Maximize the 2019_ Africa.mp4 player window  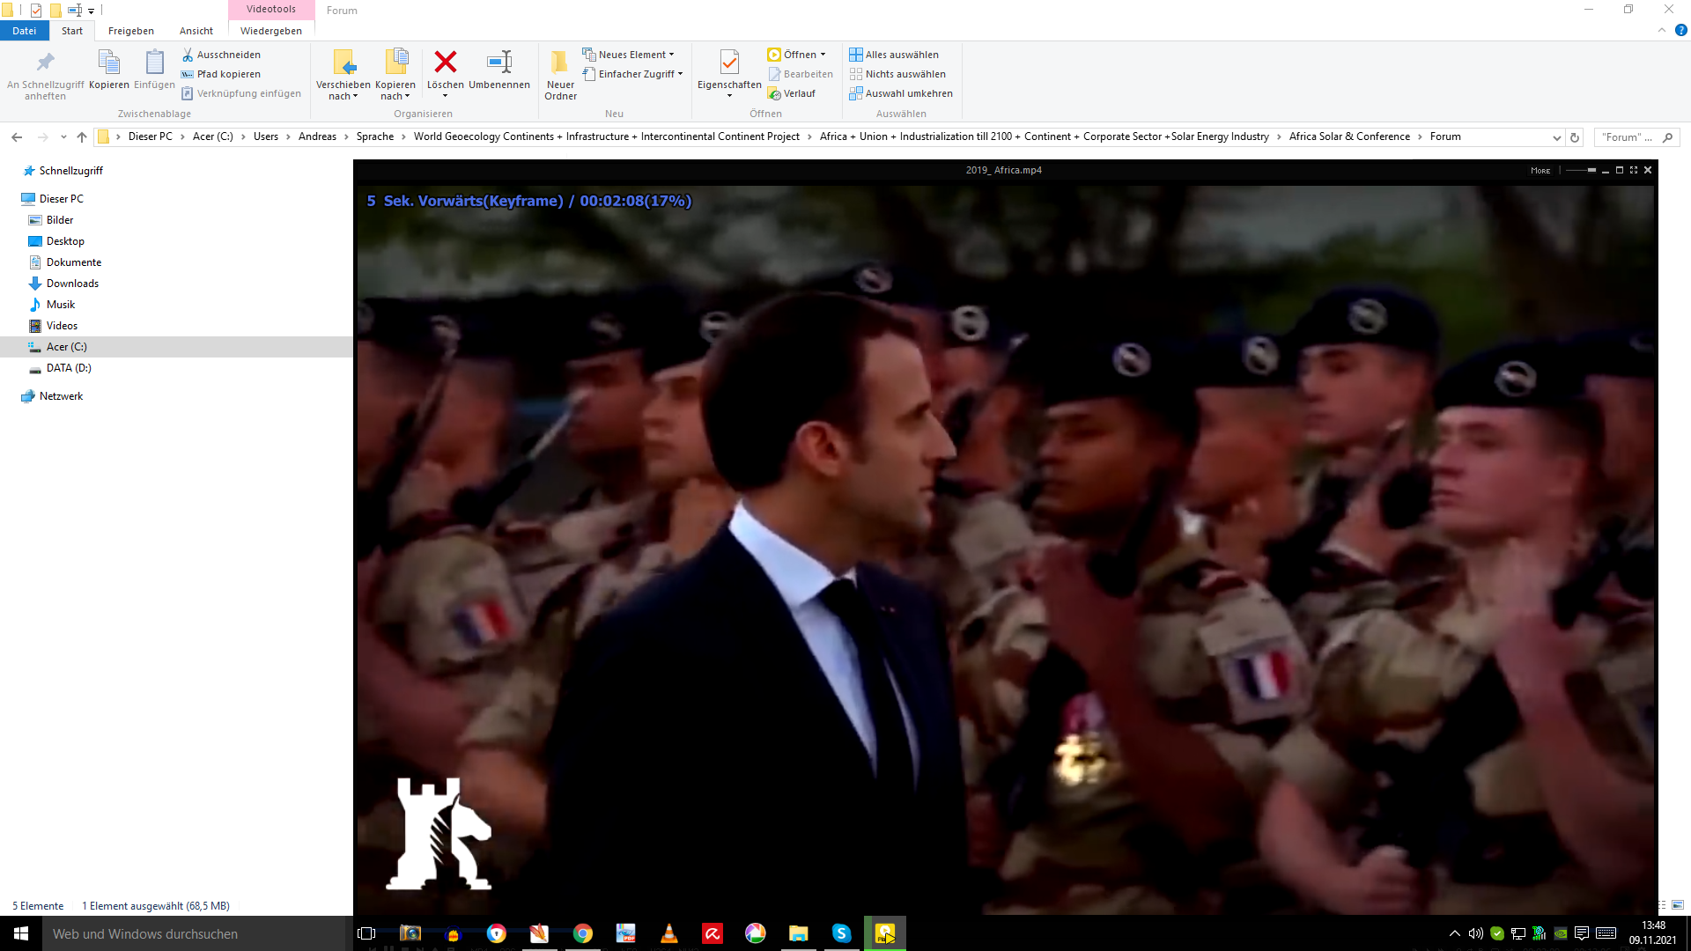point(1620,170)
